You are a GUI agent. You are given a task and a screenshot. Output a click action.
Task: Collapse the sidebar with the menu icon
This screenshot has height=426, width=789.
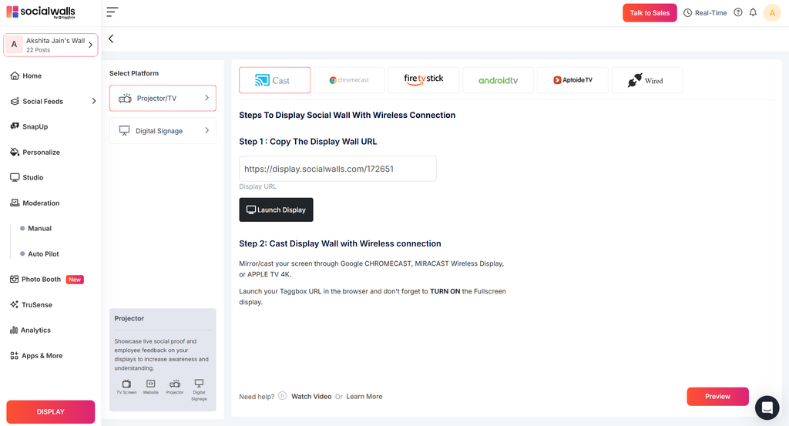112,12
